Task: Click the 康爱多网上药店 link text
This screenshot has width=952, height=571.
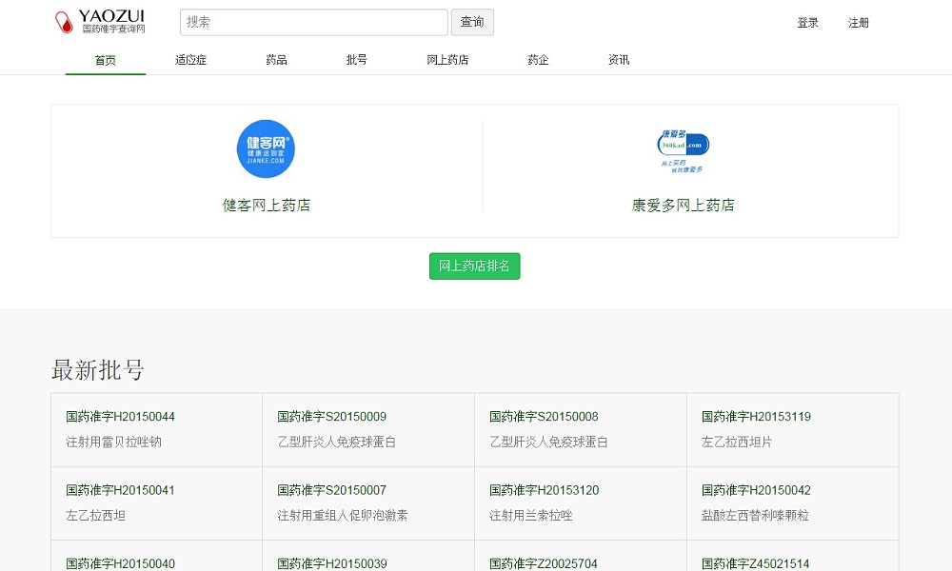Action: (x=683, y=206)
